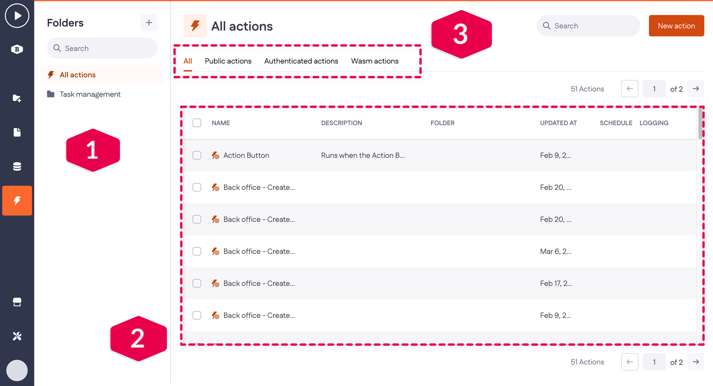
Task: Add a new folder with plus icon
Action: click(x=149, y=23)
